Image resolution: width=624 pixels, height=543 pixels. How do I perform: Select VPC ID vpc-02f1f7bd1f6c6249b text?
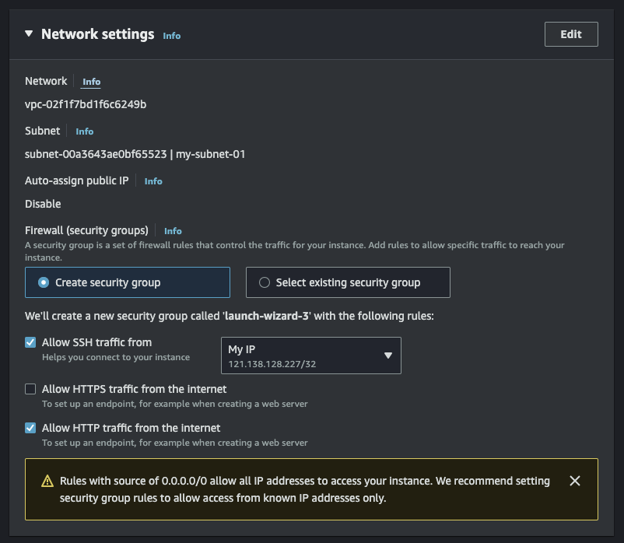click(86, 104)
